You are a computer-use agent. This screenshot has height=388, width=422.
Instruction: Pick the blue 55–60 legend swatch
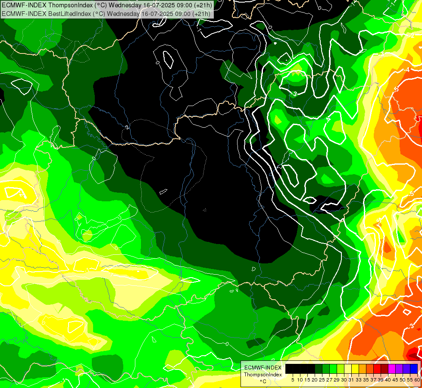414,369
